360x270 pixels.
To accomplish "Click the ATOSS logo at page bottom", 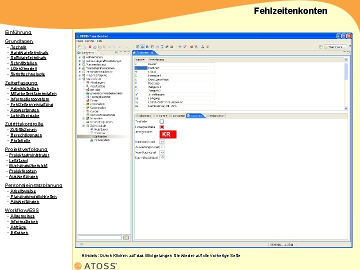I will pyautogui.click(x=95, y=266).
